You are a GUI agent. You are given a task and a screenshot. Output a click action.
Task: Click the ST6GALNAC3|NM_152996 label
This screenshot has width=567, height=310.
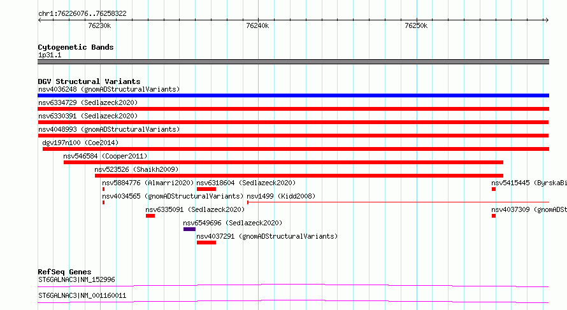tap(76, 279)
